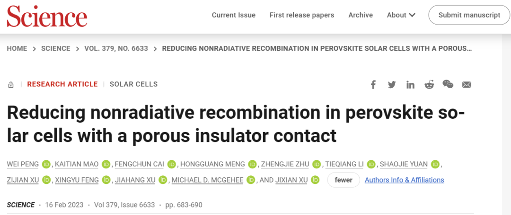This screenshot has width=511, height=215.
Task: Click the Science logo
Action: [x=47, y=16]
